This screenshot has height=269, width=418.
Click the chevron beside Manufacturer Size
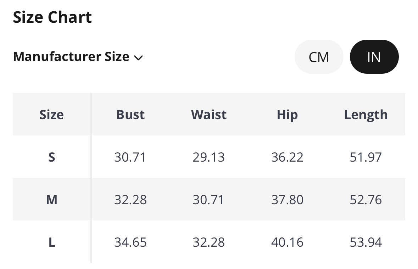[139, 58]
